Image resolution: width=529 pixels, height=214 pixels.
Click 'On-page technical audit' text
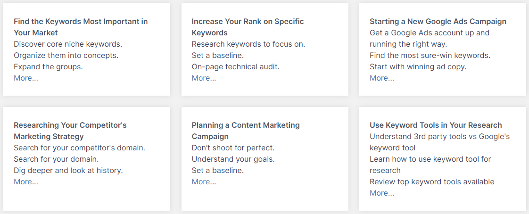(235, 67)
